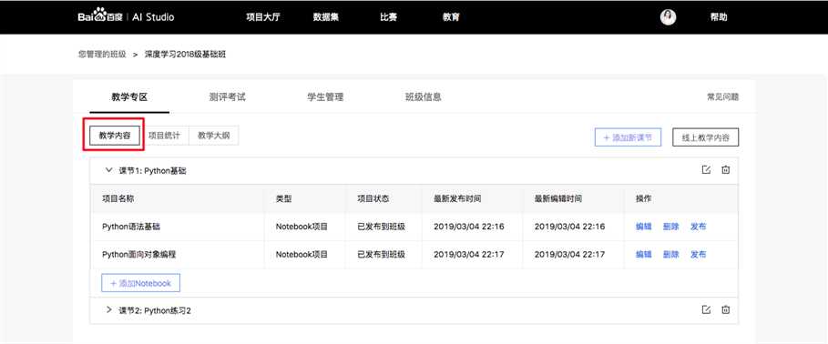828x344 pixels.
Task: Click 项目名称 column header
Action: click(118, 199)
